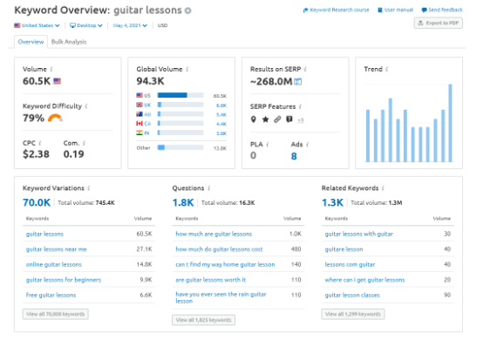Open keyword 'free guitar lessons'
This screenshot has width=490, height=347.
click(51, 296)
